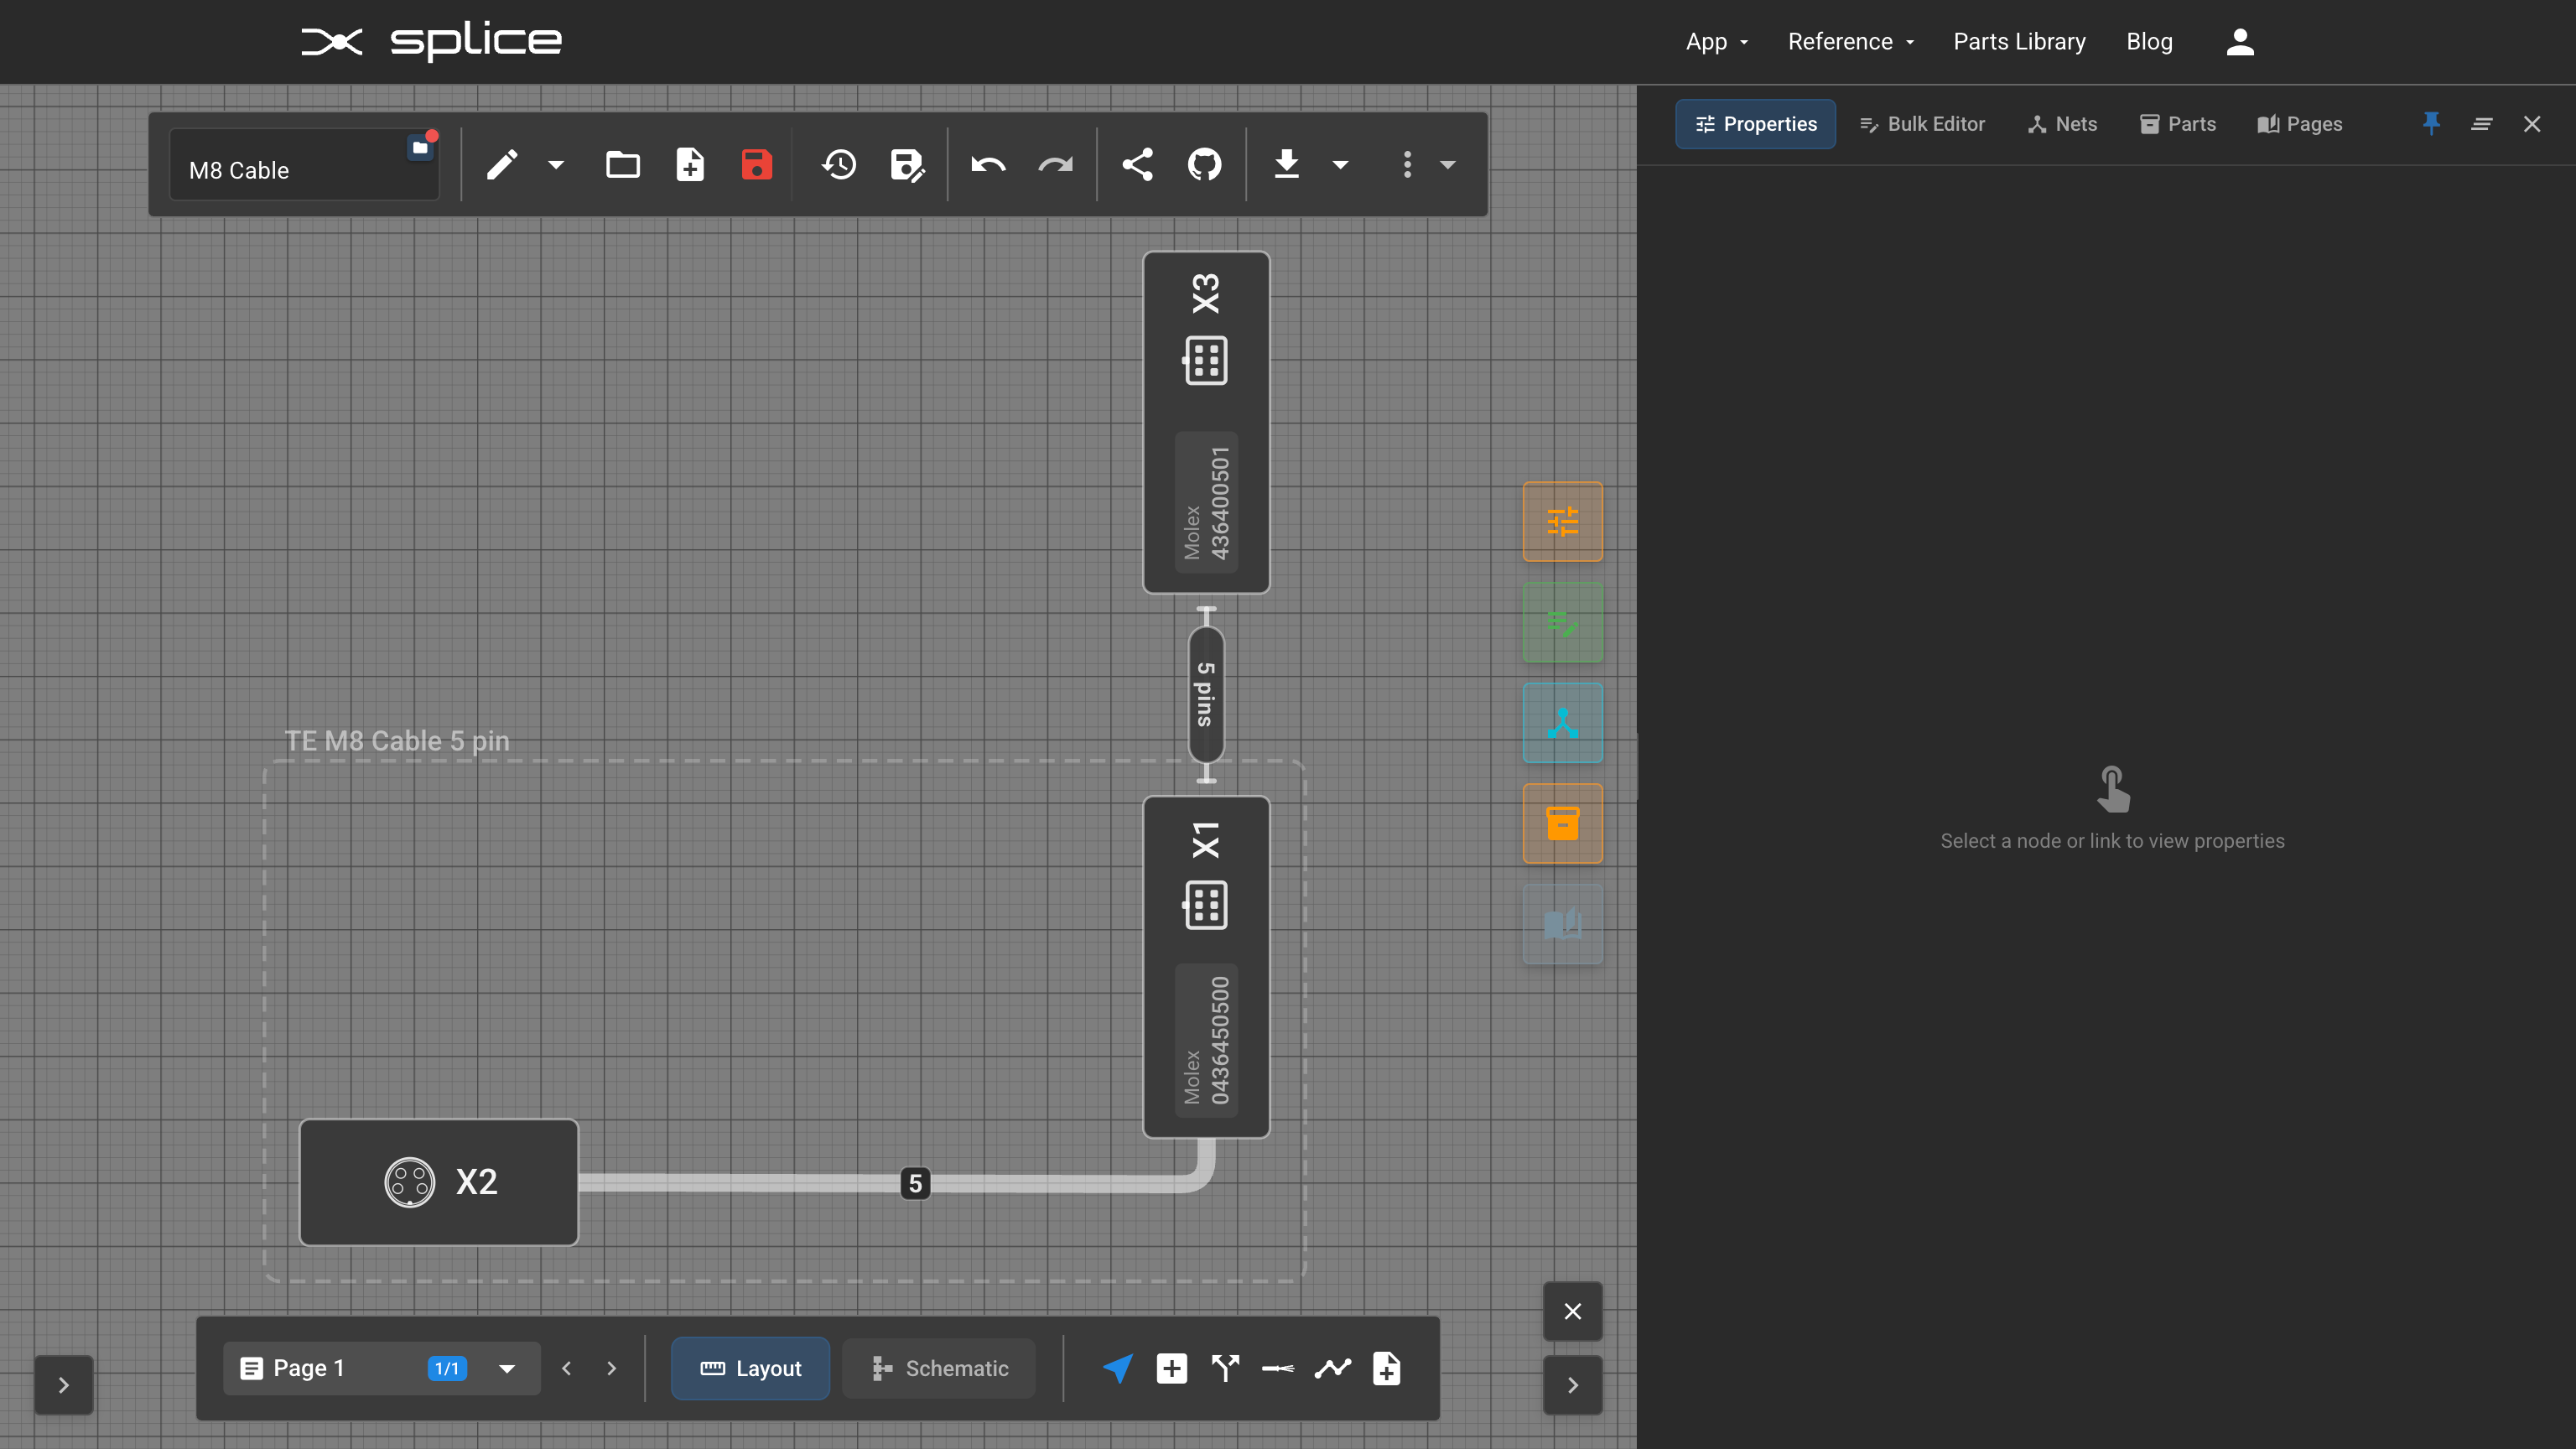Share the harness via the share icon

coord(1137,165)
